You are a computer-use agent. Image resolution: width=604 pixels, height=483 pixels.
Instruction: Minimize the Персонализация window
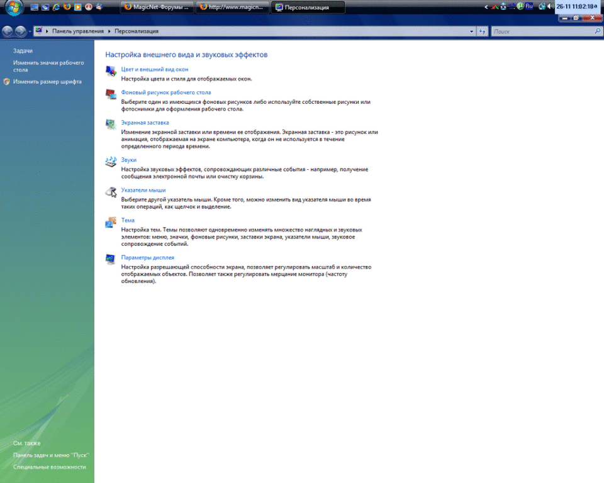click(x=565, y=18)
